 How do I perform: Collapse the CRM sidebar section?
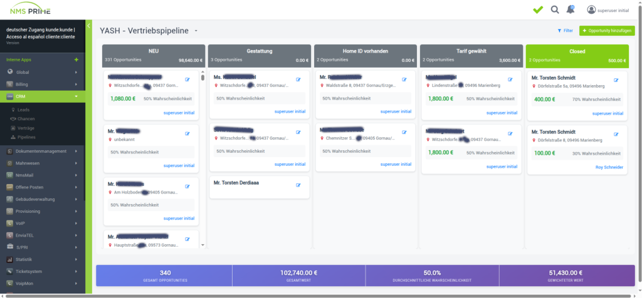(x=43, y=96)
